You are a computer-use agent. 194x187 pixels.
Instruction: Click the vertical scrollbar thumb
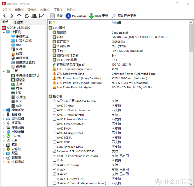[x=191, y=38]
